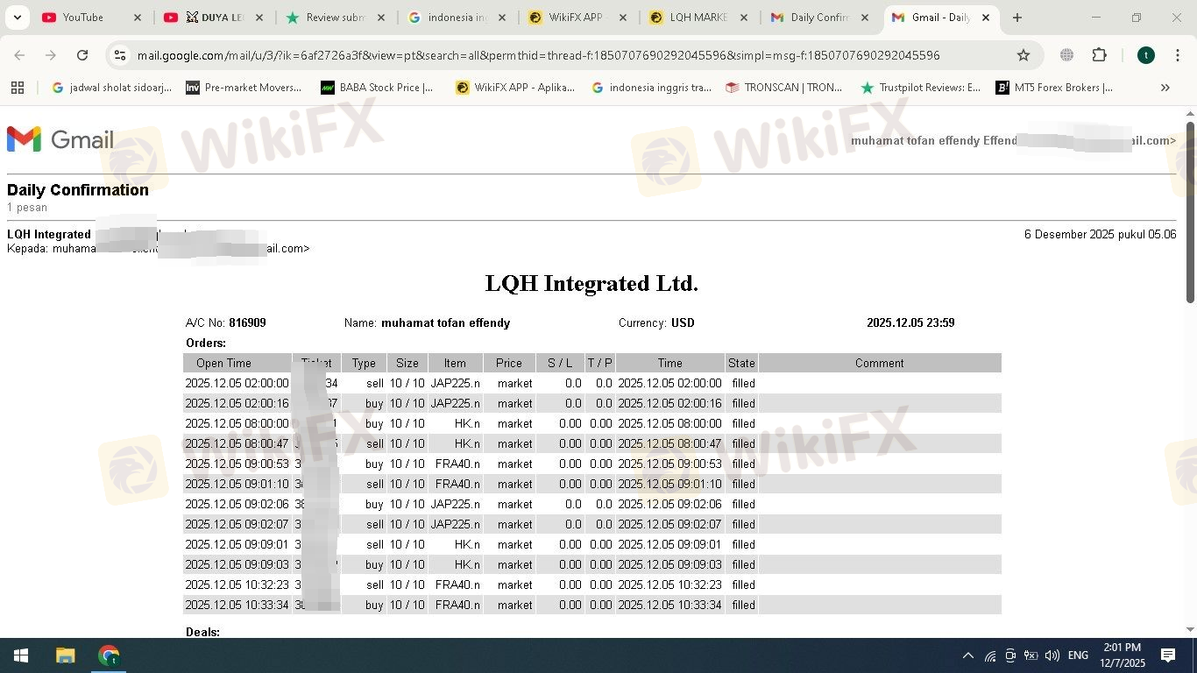The height and width of the screenshot is (673, 1197).
Task: Open the TRONSCAN bookmark
Action: pos(784,88)
